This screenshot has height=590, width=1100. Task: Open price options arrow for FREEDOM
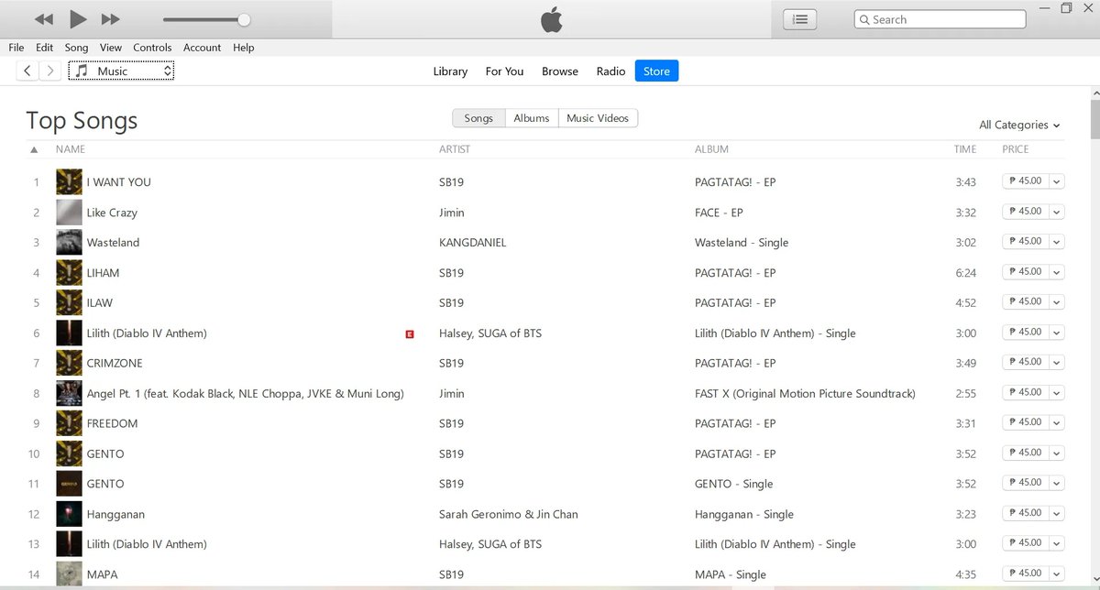(1057, 422)
